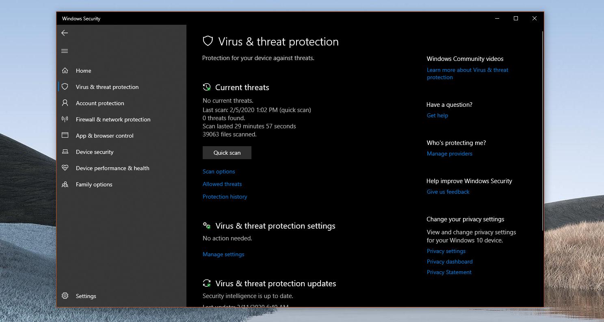The height and width of the screenshot is (322, 604).
Task: View Protection history
Action: (225, 197)
